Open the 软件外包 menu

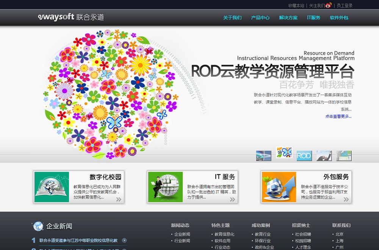(339, 17)
